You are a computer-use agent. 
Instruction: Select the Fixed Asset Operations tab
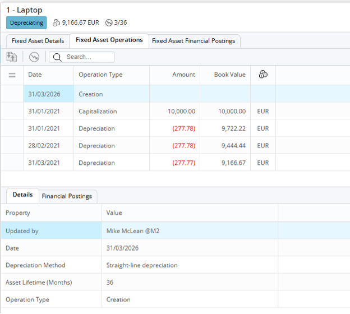point(109,40)
